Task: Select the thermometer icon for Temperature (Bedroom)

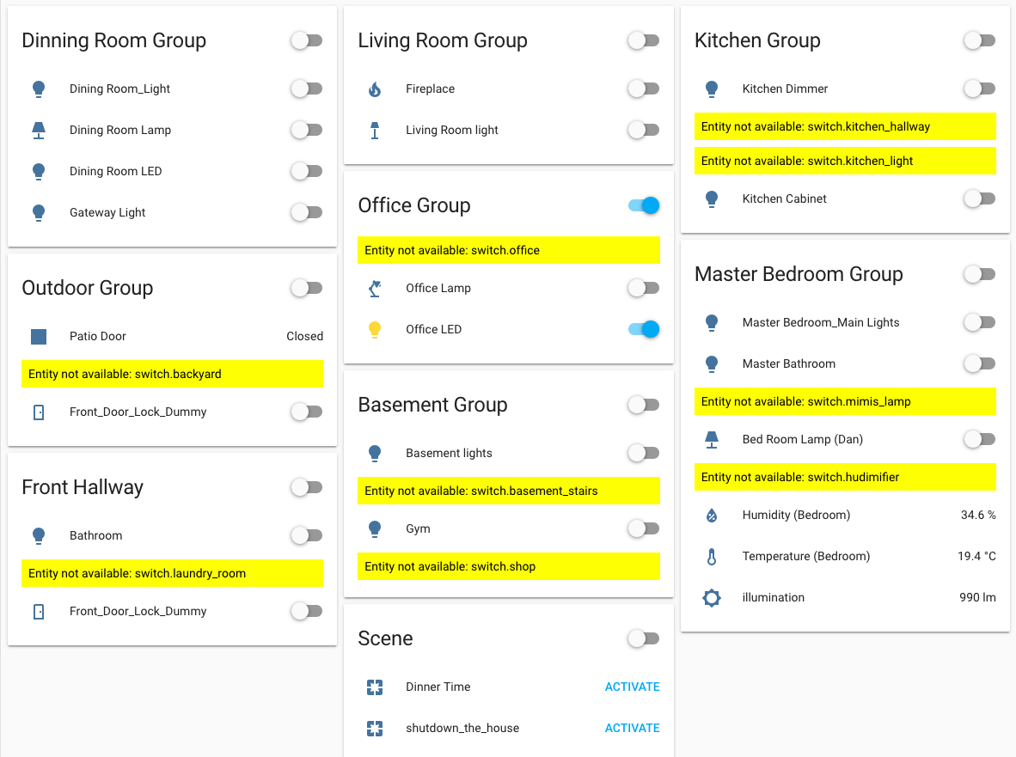Action: tap(712, 556)
